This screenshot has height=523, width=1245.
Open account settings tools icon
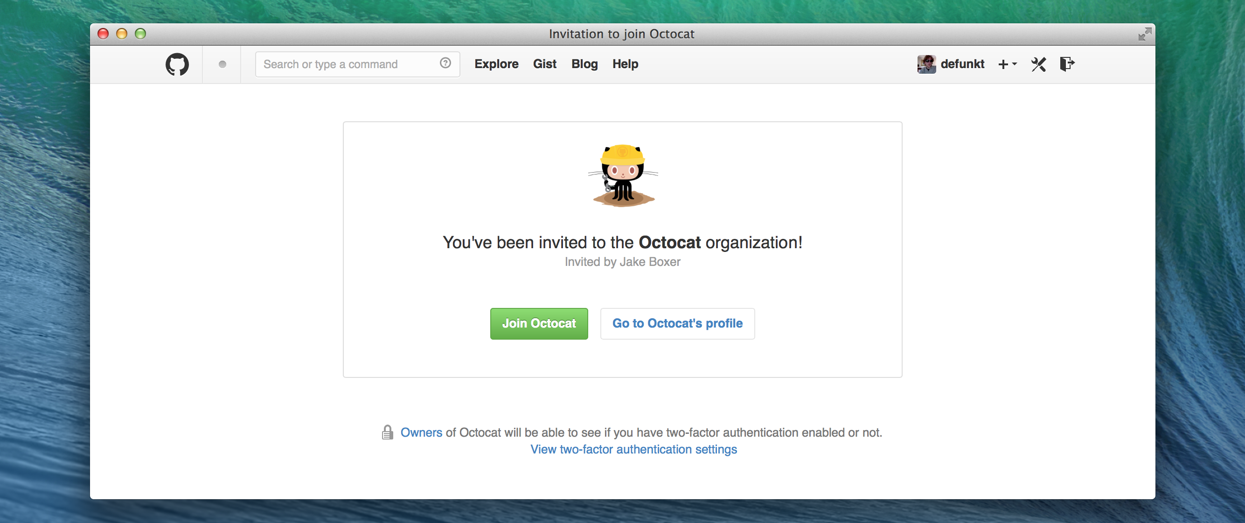pos(1038,64)
